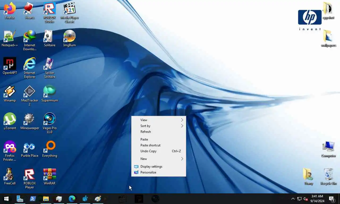
Task: Open the Firefox desktop shortcut
Action: (10, 11)
